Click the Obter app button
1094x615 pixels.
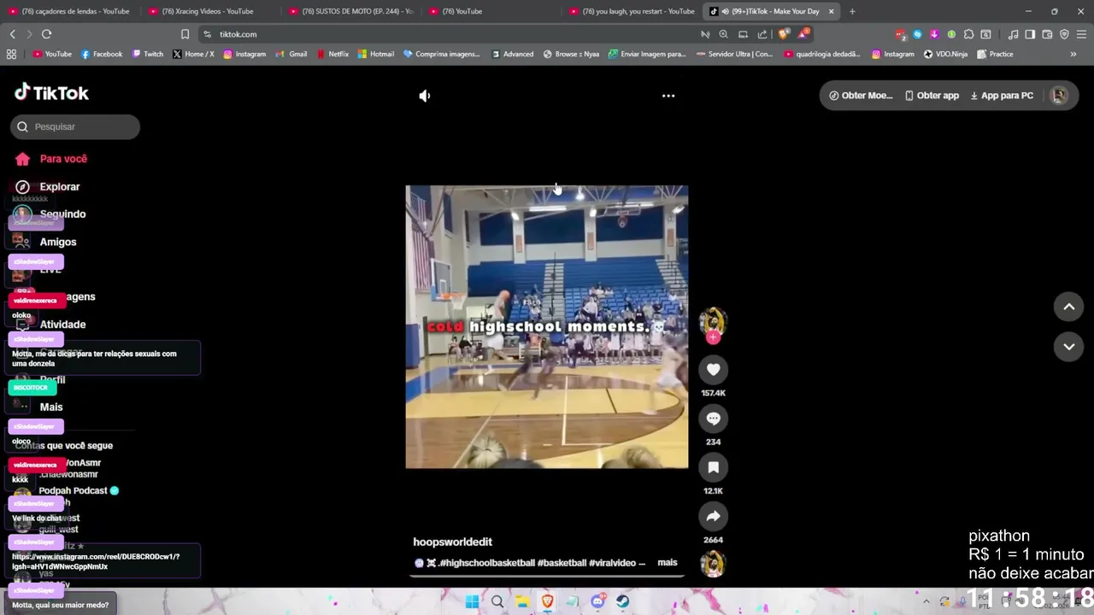click(x=932, y=96)
